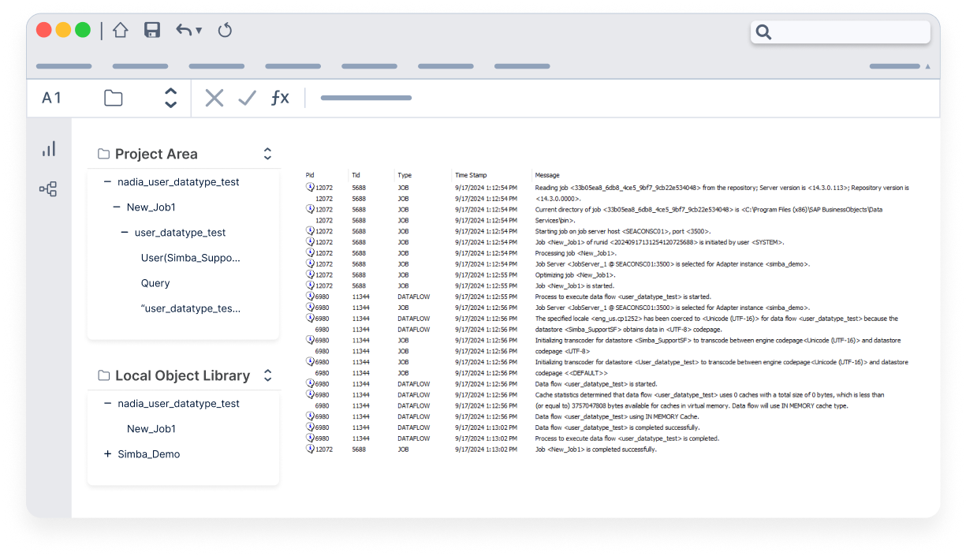The width and height of the screenshot is (966, 556).
Task: Select the hierarchy view icon in the left sidebar
Action: click(49, 189)
